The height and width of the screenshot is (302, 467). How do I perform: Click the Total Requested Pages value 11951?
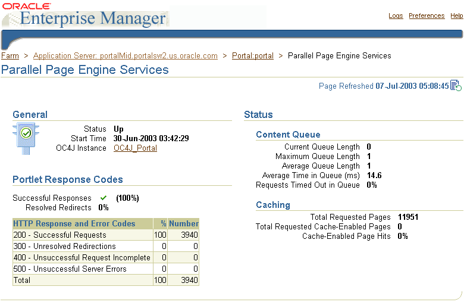point(408,217)
